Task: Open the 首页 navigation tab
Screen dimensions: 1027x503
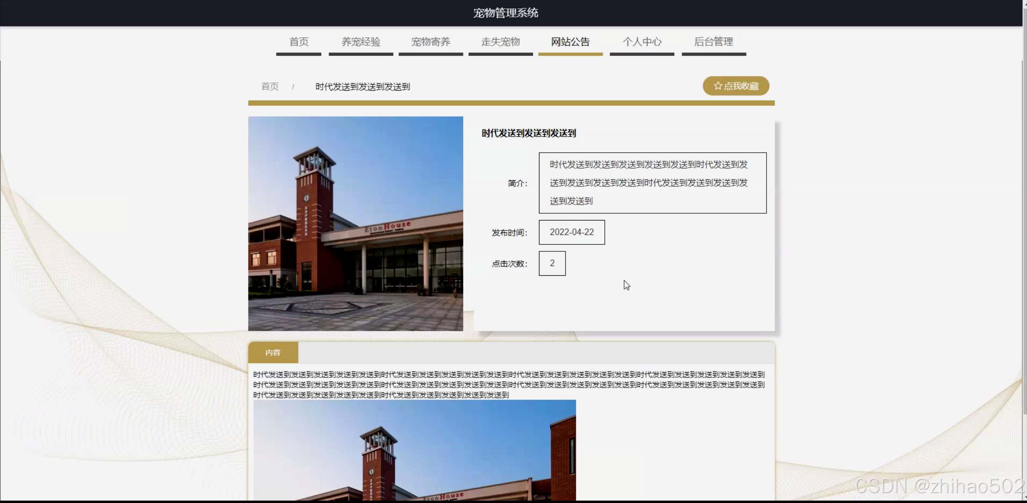Action: pos(299,42)
